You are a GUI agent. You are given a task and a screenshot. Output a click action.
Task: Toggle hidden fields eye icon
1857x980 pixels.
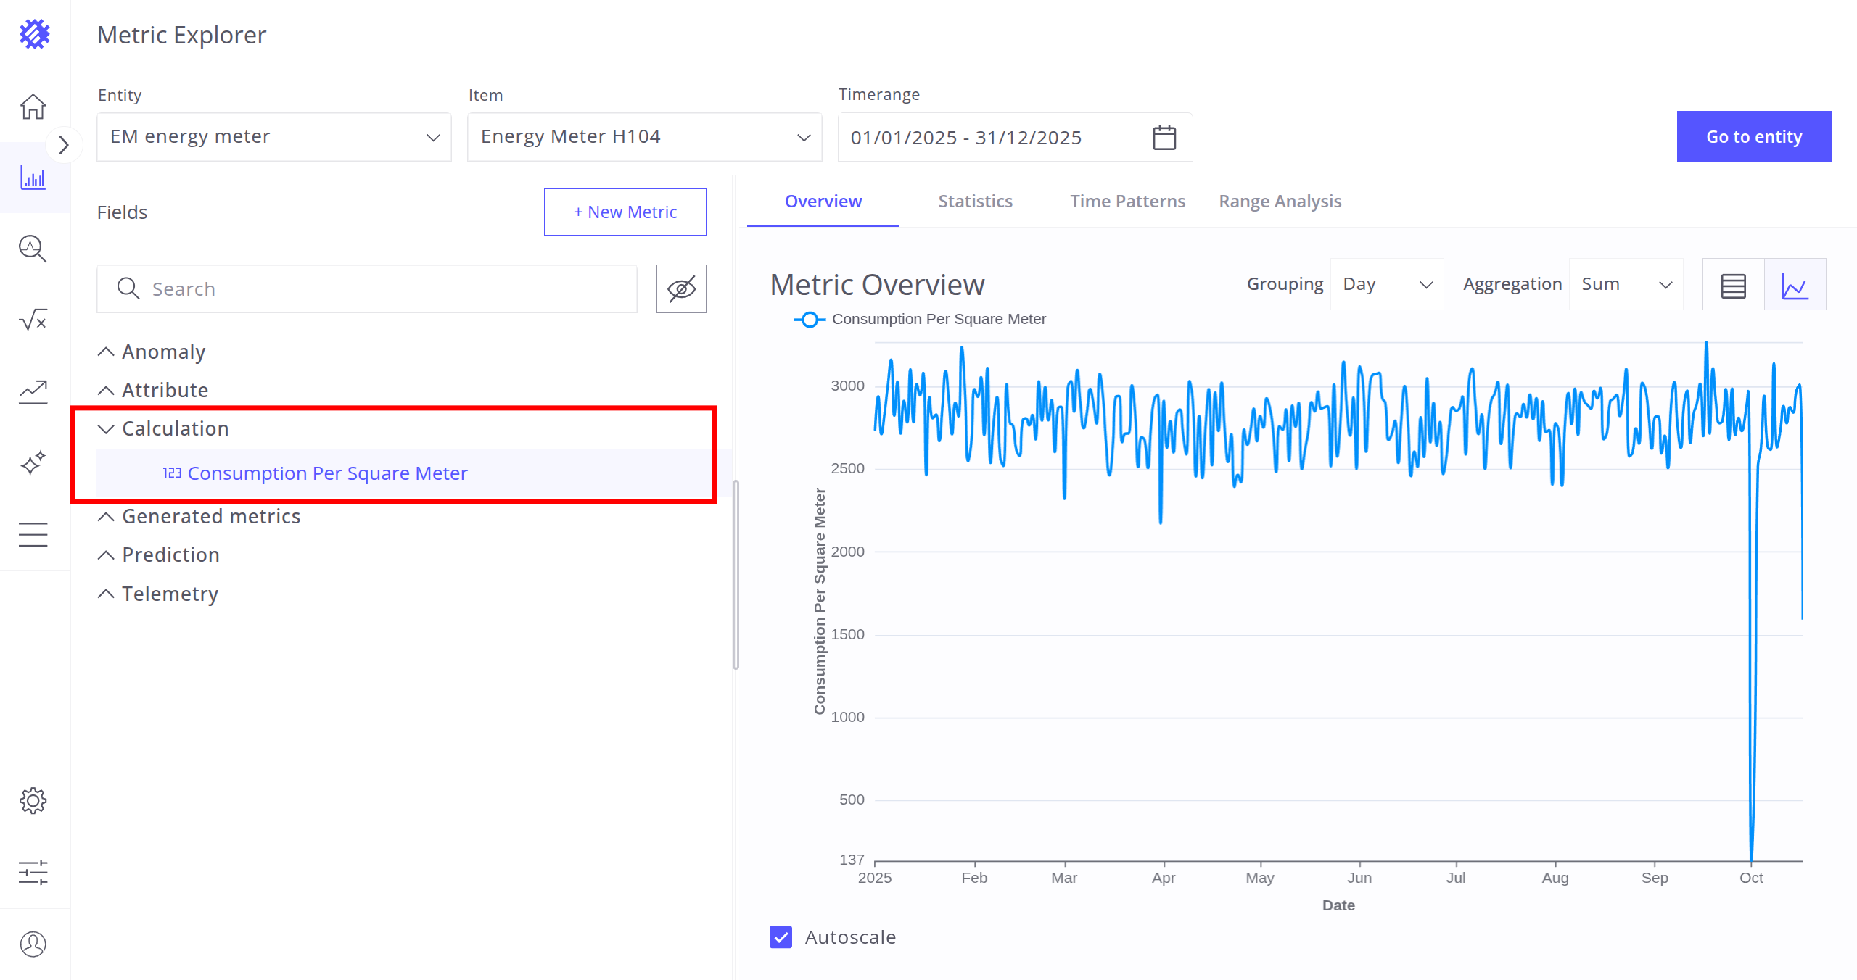point(681,288)
